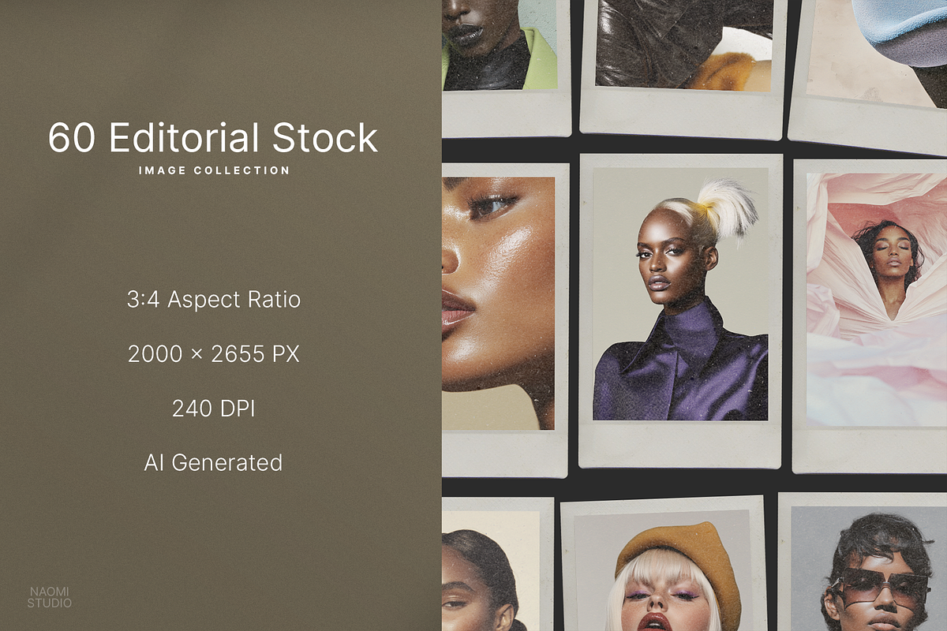
Task: Click the 'AI Generated' line
Action: coord(213,462)
